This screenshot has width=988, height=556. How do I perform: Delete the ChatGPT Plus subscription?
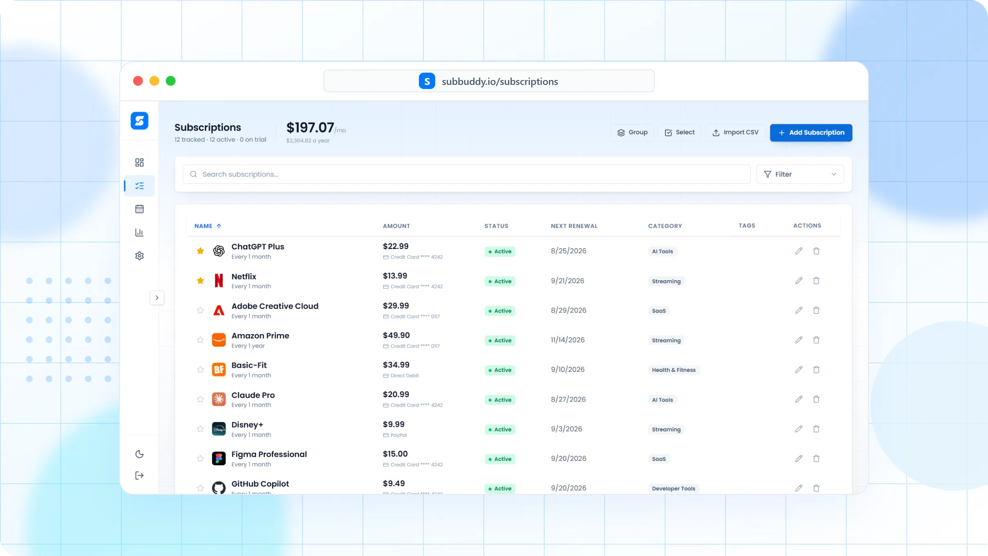click(816, 251)
